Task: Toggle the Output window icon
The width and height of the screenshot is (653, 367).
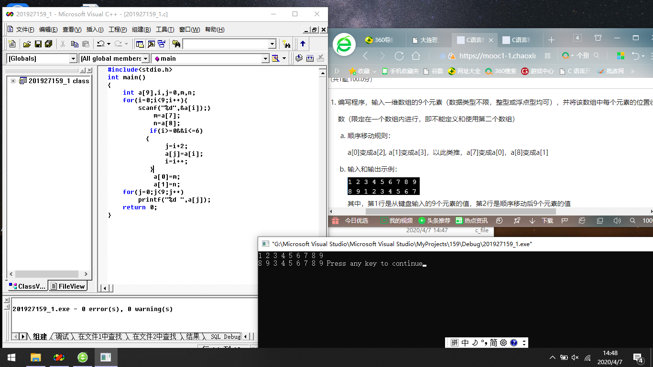Action: 151,44
